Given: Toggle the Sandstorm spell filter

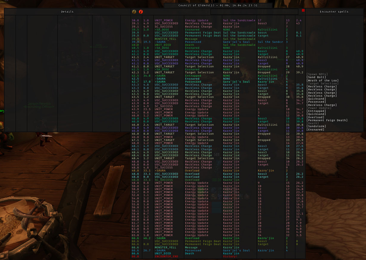Looking at the screenshot, I should 316,126.
